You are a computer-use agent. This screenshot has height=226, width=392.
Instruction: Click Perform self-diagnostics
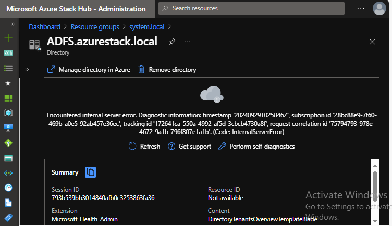(256, 147)
